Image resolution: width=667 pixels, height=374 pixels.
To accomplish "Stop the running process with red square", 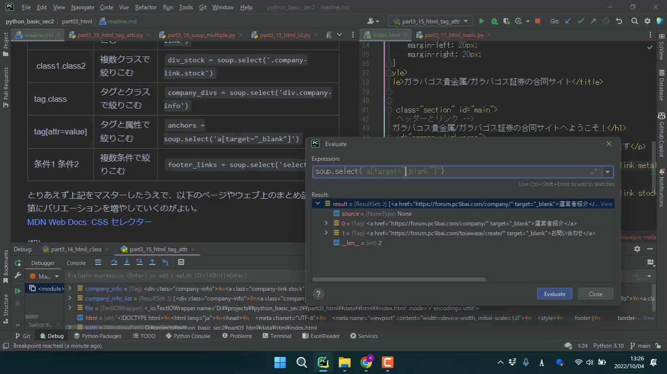I will tap(537, 21).
